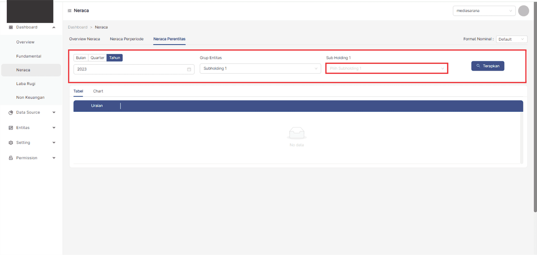Open Laba Rugi in the sidebar
This screenshot has width=537, height=255.
[x=26, y=84]
